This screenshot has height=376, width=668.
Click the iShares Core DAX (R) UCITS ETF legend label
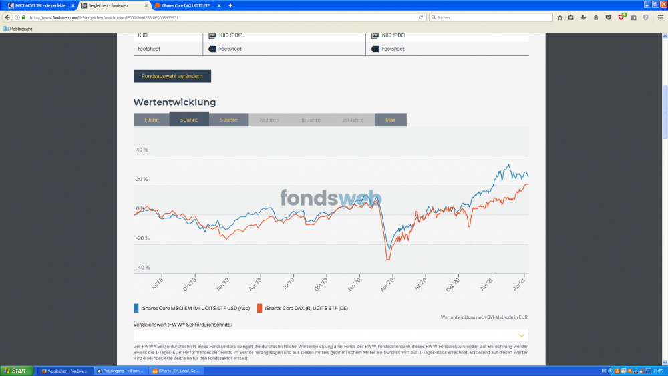(x=307, y=308)
